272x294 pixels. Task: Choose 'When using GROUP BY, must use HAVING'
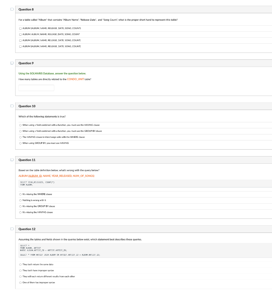(x=20, y=143)
